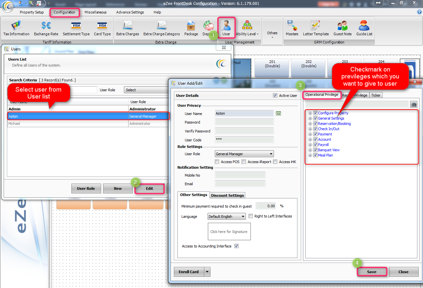This screenshot has width=423, height=288.
Task: Open the Guest Note icon
Action: (342, 28)
